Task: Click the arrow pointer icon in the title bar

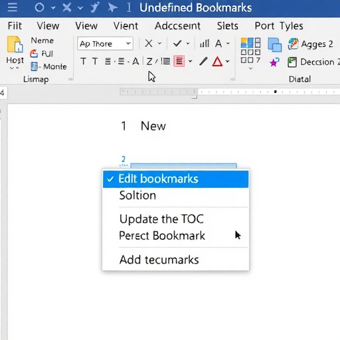Action: click(112, 7)
